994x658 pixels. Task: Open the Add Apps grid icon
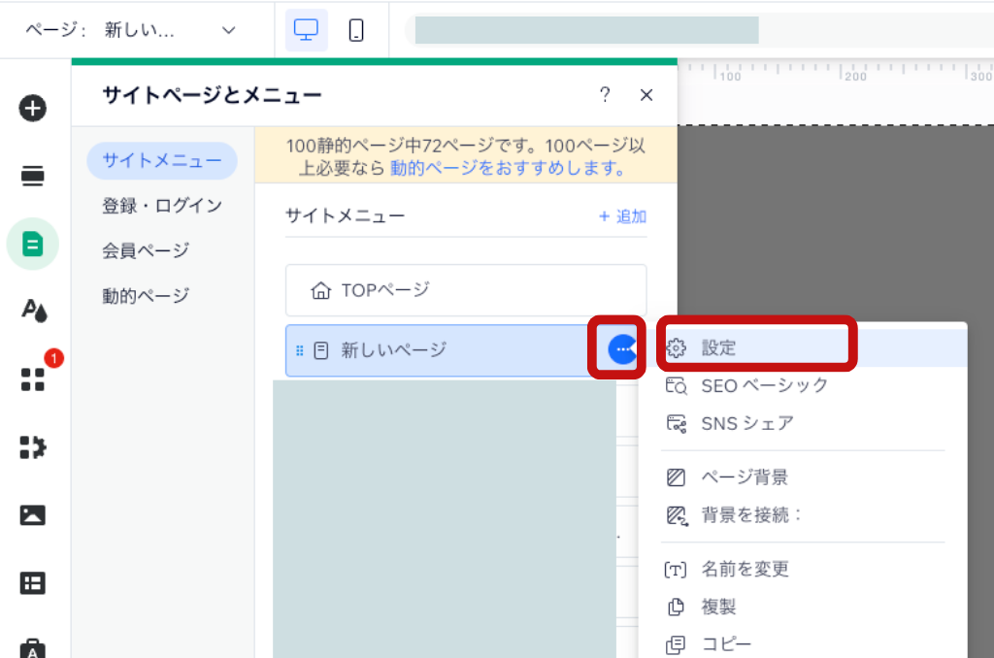[x=33, y=378]
